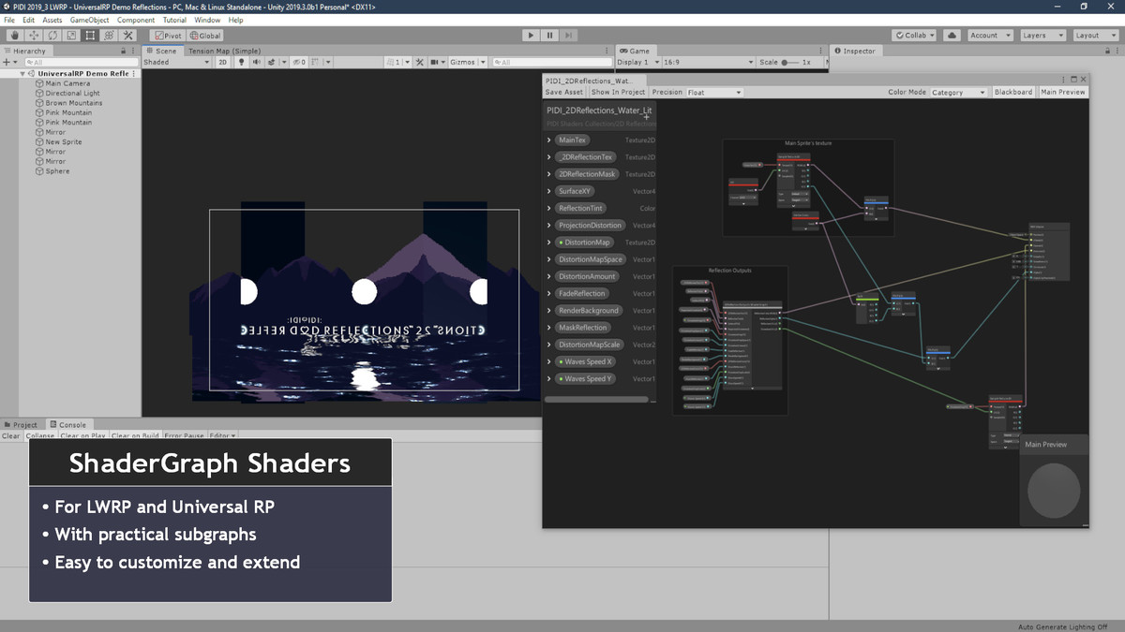Click the Pause button
The width and height of the screenshot is (1125, 632).
coord(549,36)
